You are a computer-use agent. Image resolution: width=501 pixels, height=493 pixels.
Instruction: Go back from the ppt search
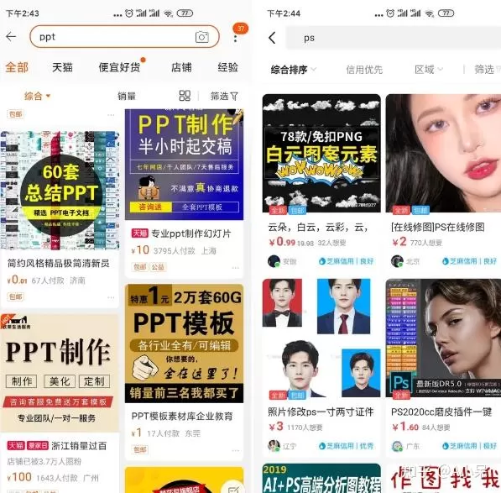11,37
